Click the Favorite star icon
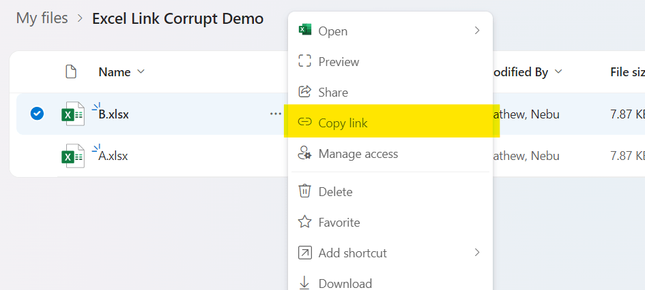 coord(305,222)
